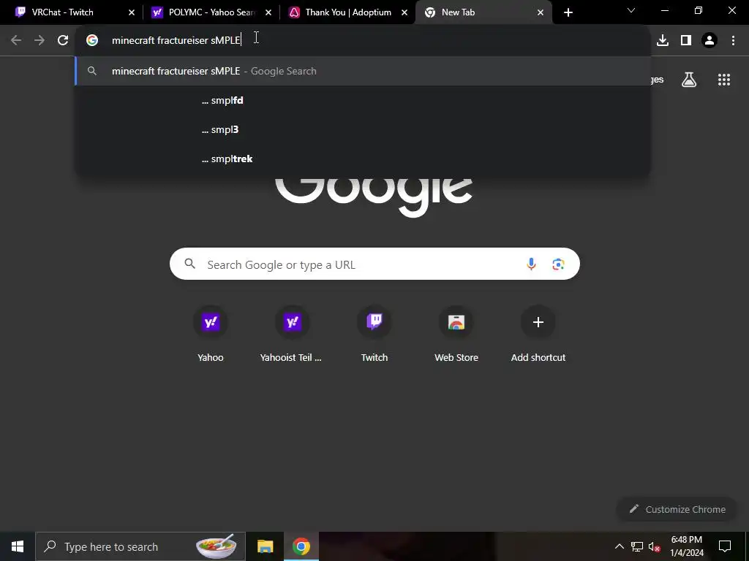
Task: Close the VRChat - Twitch tab
Action: (x=132, y=12)
